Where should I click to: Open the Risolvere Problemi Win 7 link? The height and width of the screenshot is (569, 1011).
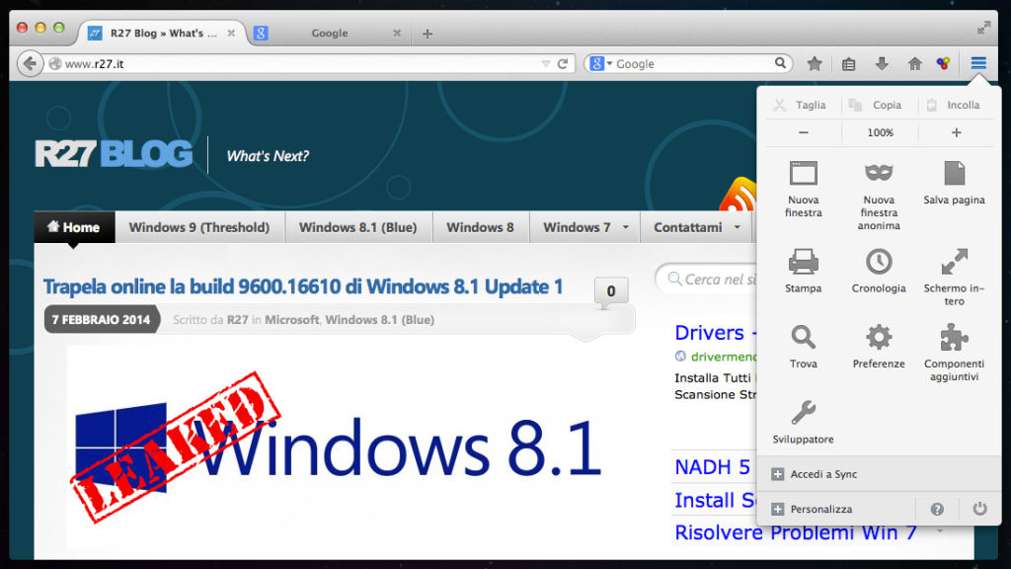(796, 532)
